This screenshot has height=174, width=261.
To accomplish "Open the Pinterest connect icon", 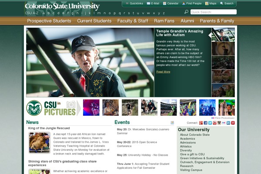I will coord(233,123).
